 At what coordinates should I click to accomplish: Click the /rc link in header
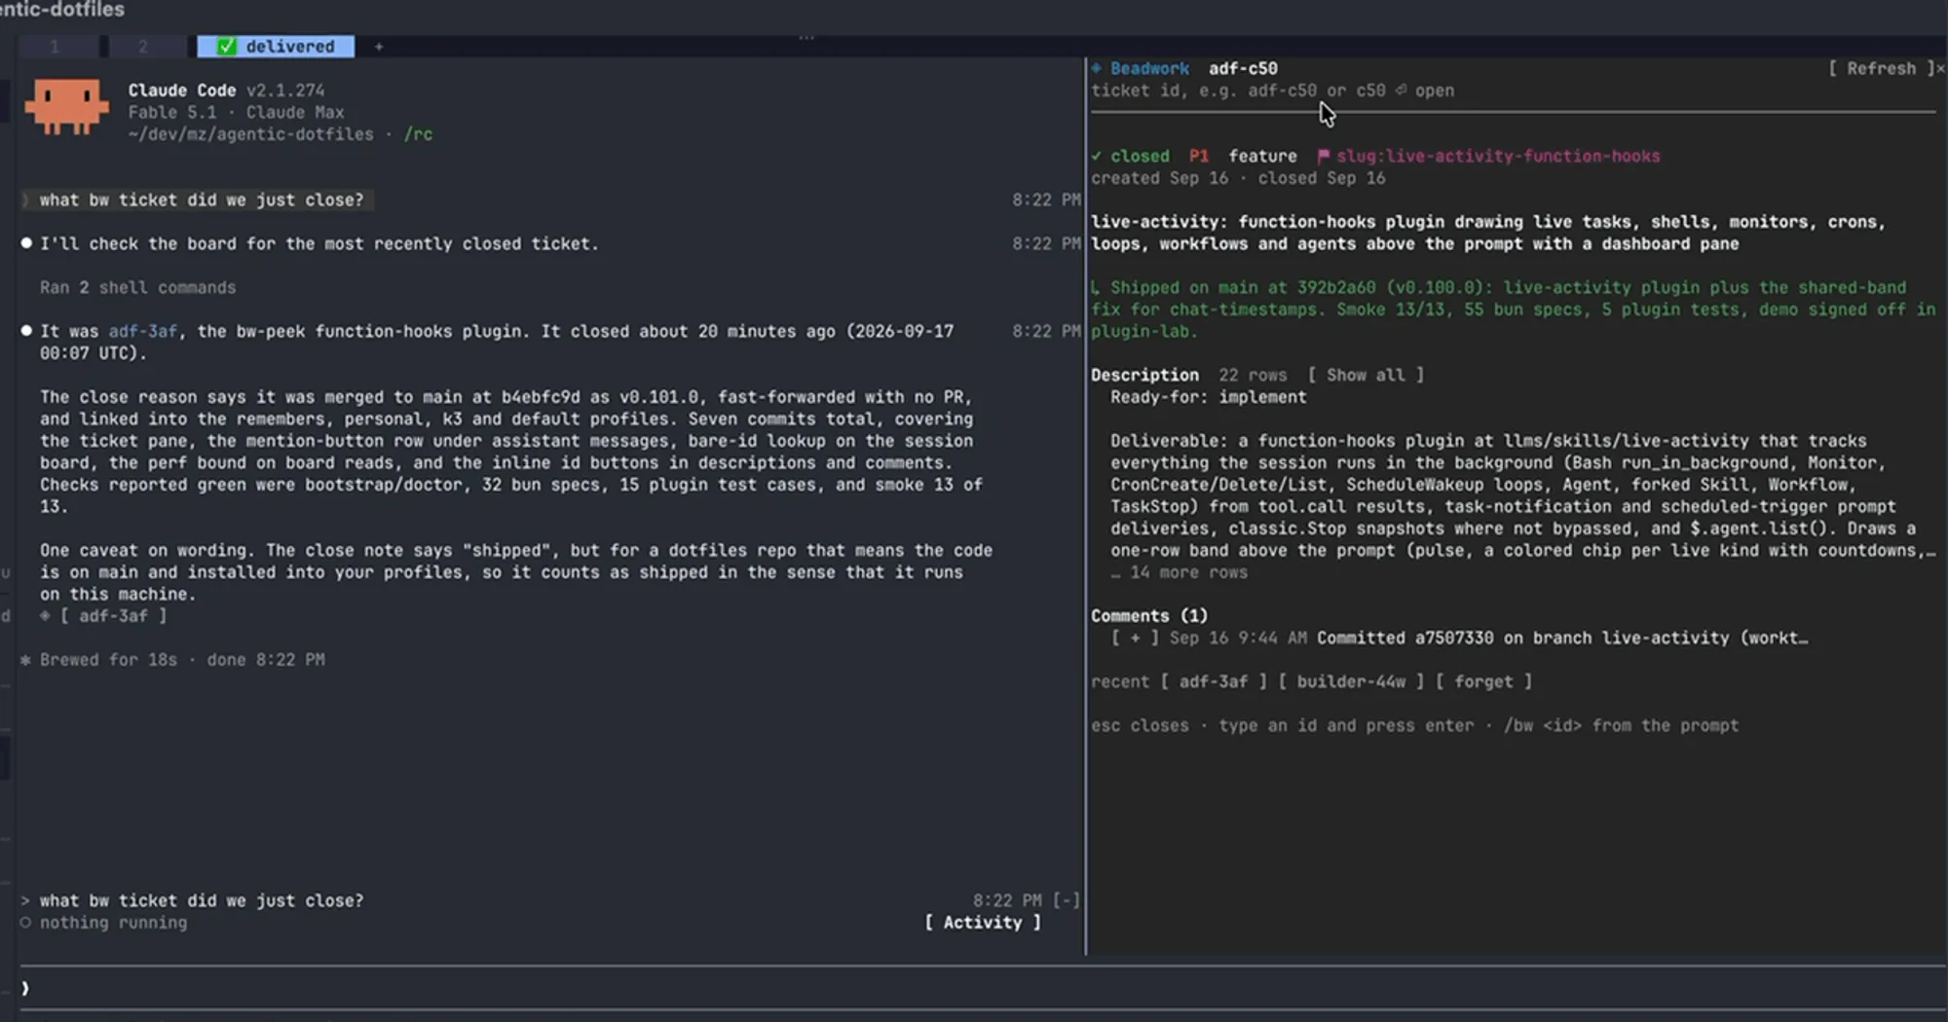coord(418,134)
